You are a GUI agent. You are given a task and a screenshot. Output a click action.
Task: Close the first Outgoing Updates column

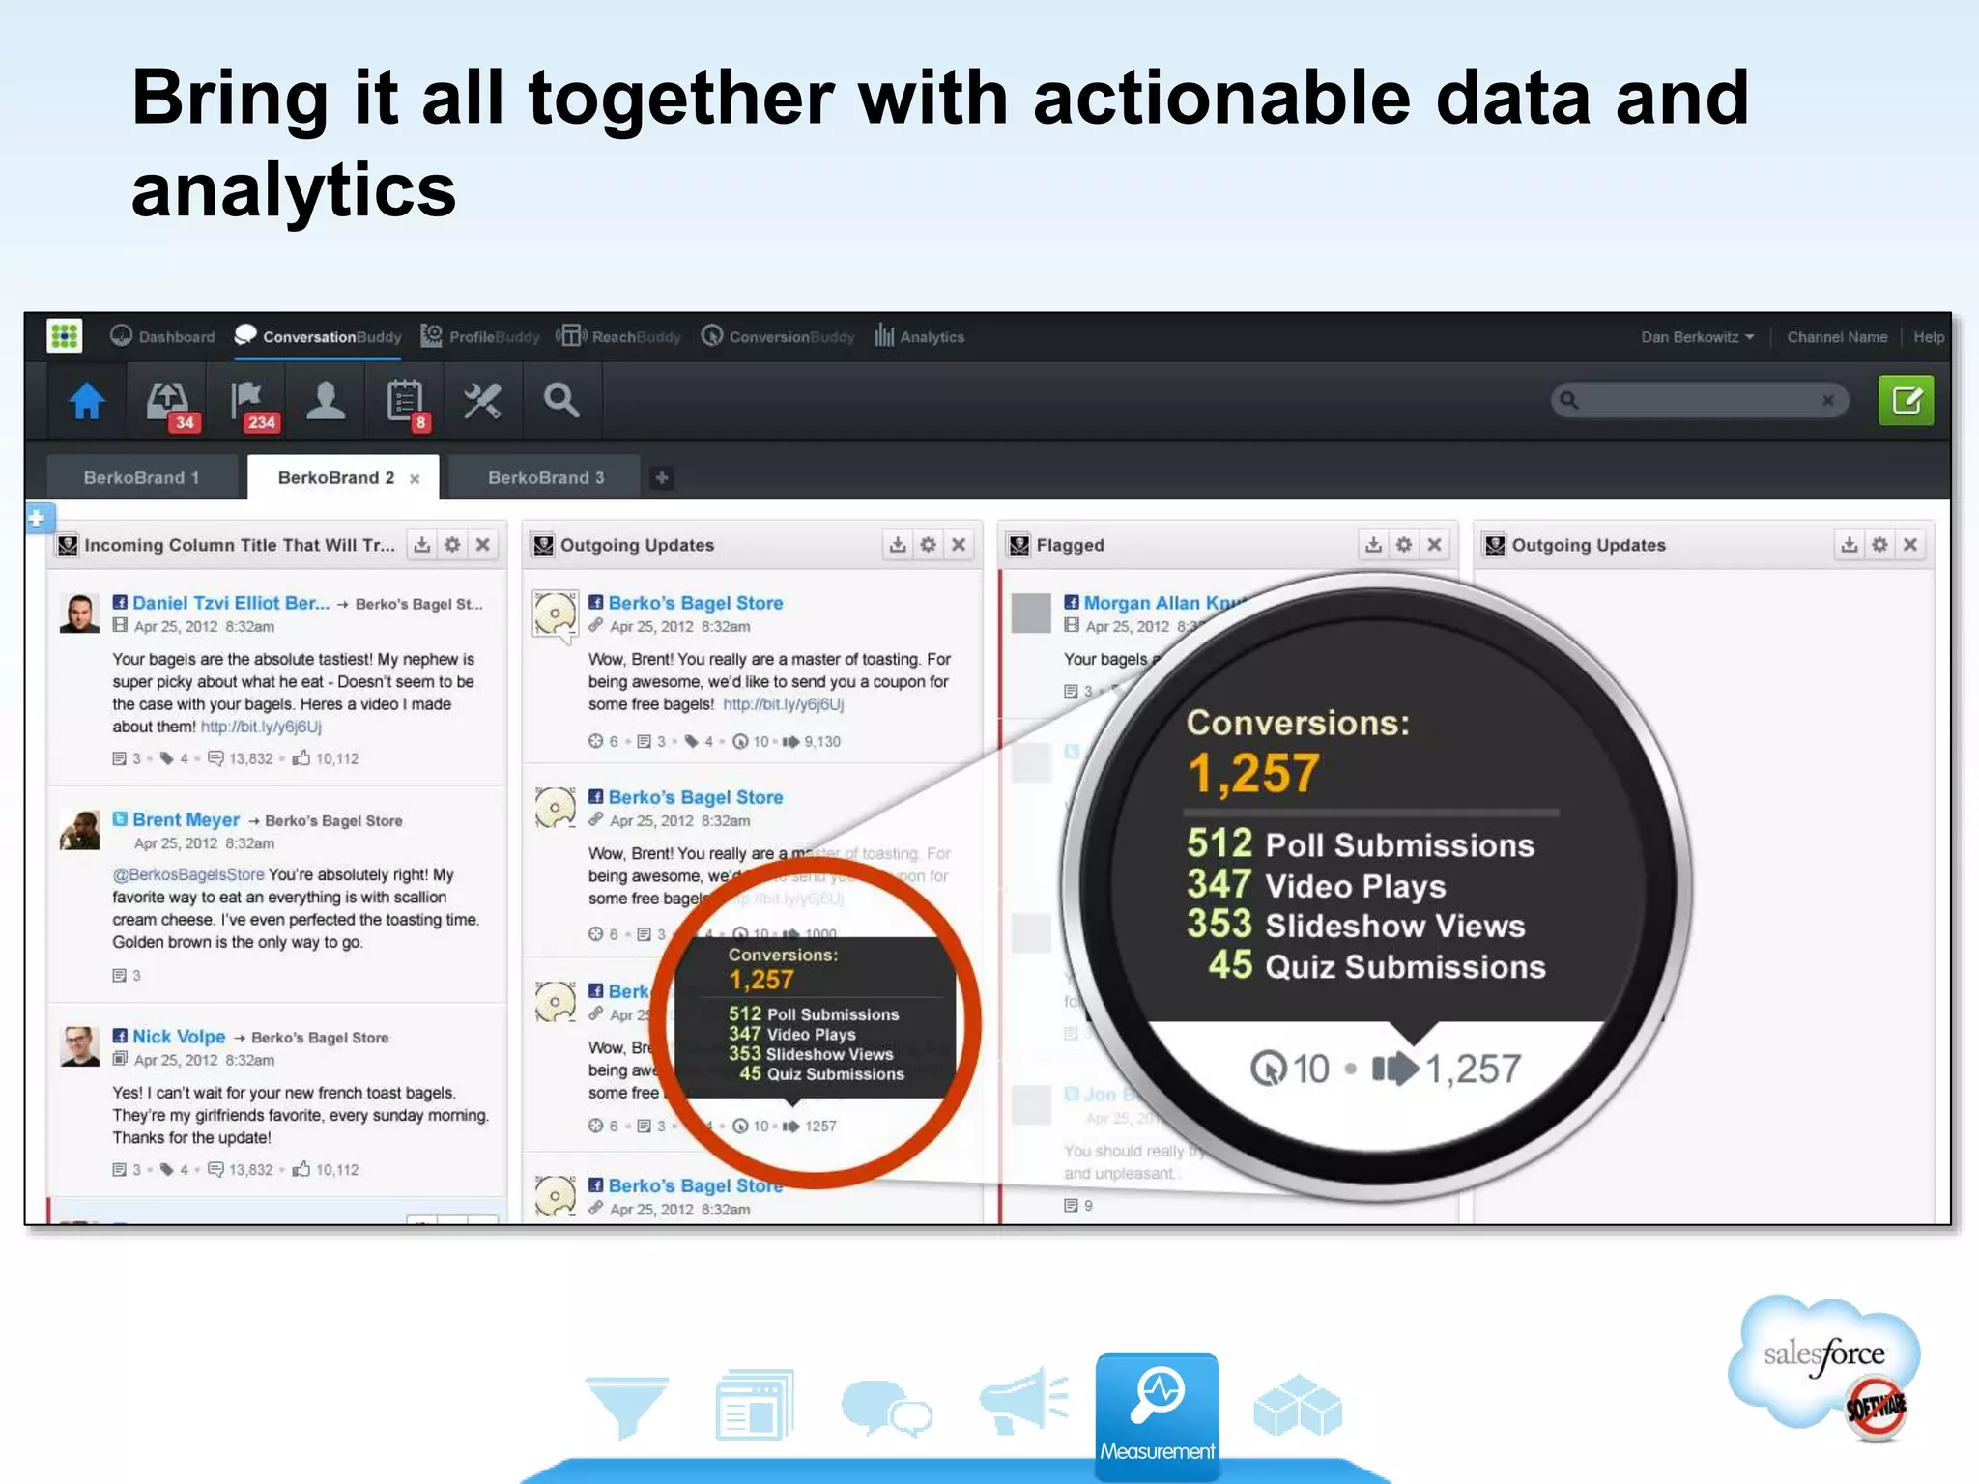pos(959,545)
